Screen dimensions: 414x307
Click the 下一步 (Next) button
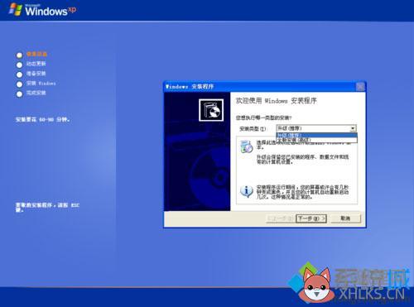[x=311, y=218]
